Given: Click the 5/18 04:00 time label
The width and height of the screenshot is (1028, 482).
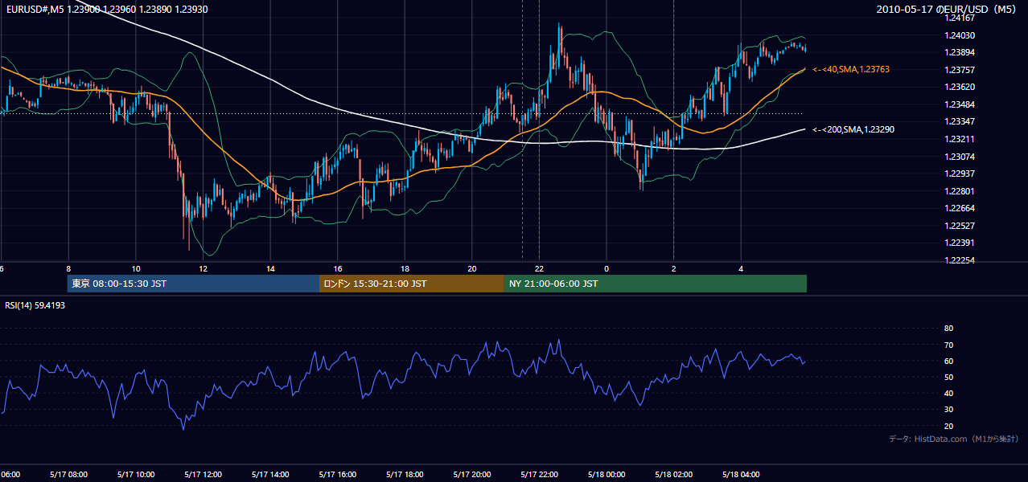Looking at the screenshot, I should [x=741, y=474].
